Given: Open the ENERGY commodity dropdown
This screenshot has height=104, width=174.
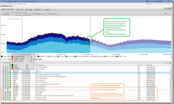Looking at the screenshot, I should [39, 9].
